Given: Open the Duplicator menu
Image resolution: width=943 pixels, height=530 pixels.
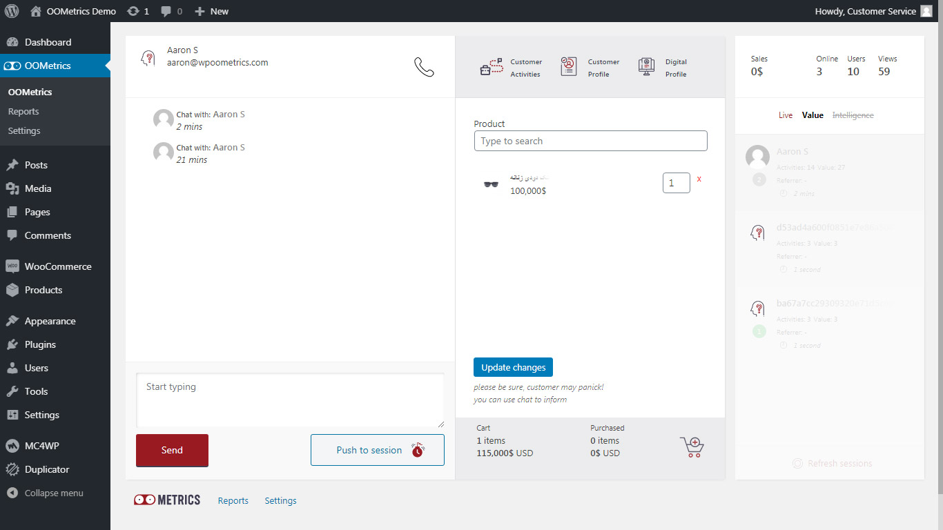Looking at the screenshot, I should point(55,469).
